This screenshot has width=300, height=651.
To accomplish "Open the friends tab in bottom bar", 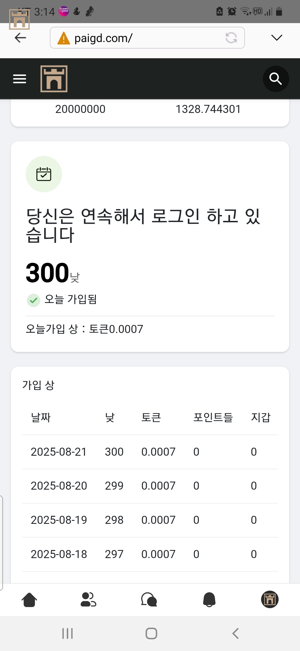I will pos(88,600).
